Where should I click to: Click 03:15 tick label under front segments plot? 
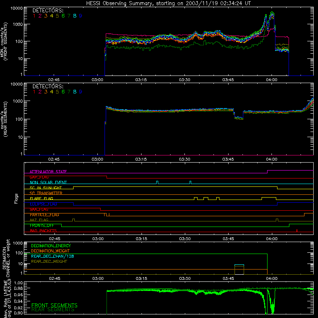pyautogui.click(x=141, y=80)
